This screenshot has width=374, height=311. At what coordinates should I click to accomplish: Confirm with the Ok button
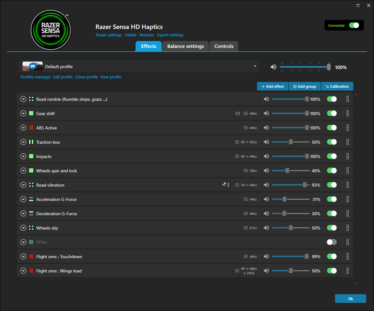pos(351,299)
